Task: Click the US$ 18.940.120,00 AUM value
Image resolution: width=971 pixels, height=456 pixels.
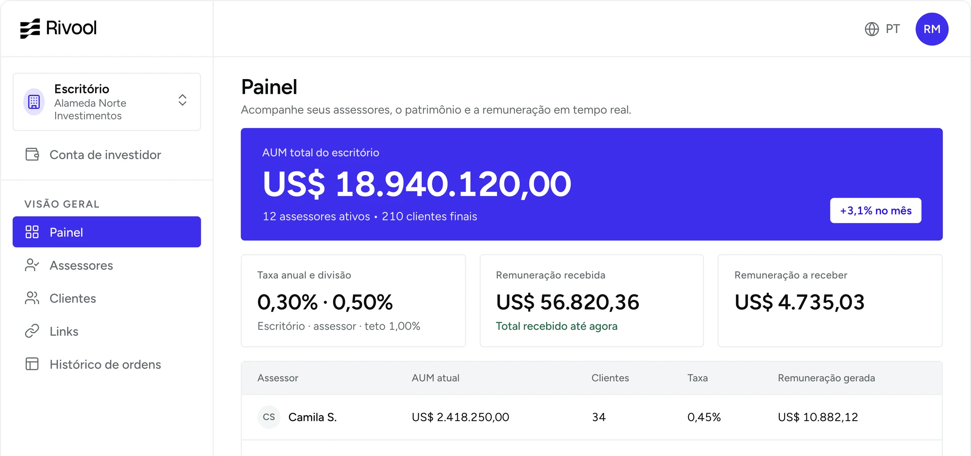Action: tap(417, 184)
